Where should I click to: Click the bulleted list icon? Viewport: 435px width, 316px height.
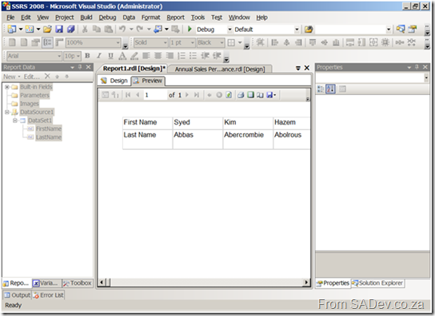pos(193,56)
